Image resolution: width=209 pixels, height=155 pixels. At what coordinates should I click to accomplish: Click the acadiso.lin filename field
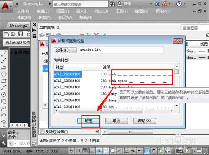[x=121, y=50]
